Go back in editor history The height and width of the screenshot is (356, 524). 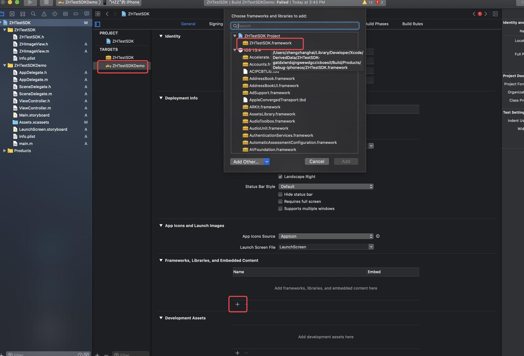[x=107, y=14]
